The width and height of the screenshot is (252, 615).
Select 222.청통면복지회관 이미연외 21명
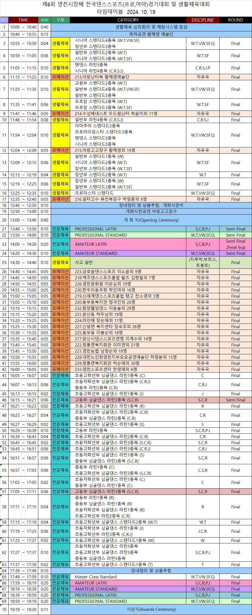click(x=128, y=345)
